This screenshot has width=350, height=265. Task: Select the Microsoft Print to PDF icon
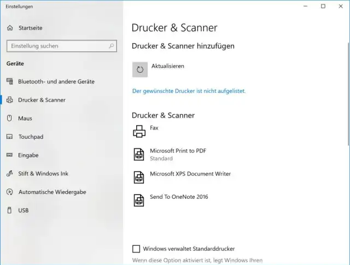point(139,154)
